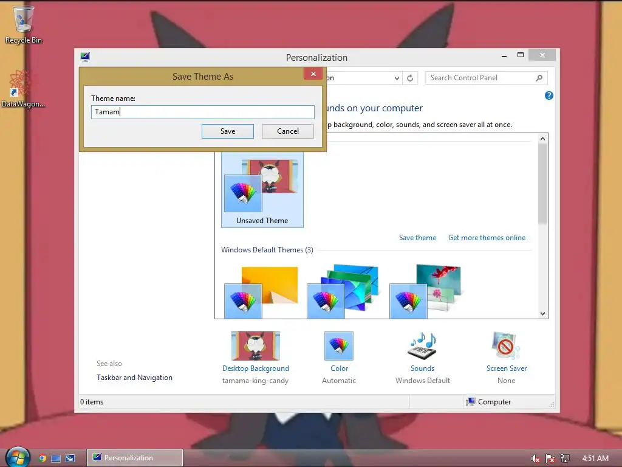Screen dimensions: 622x467
Task: Click 'Windows Default' sounds value text
Action: point(423,381)
